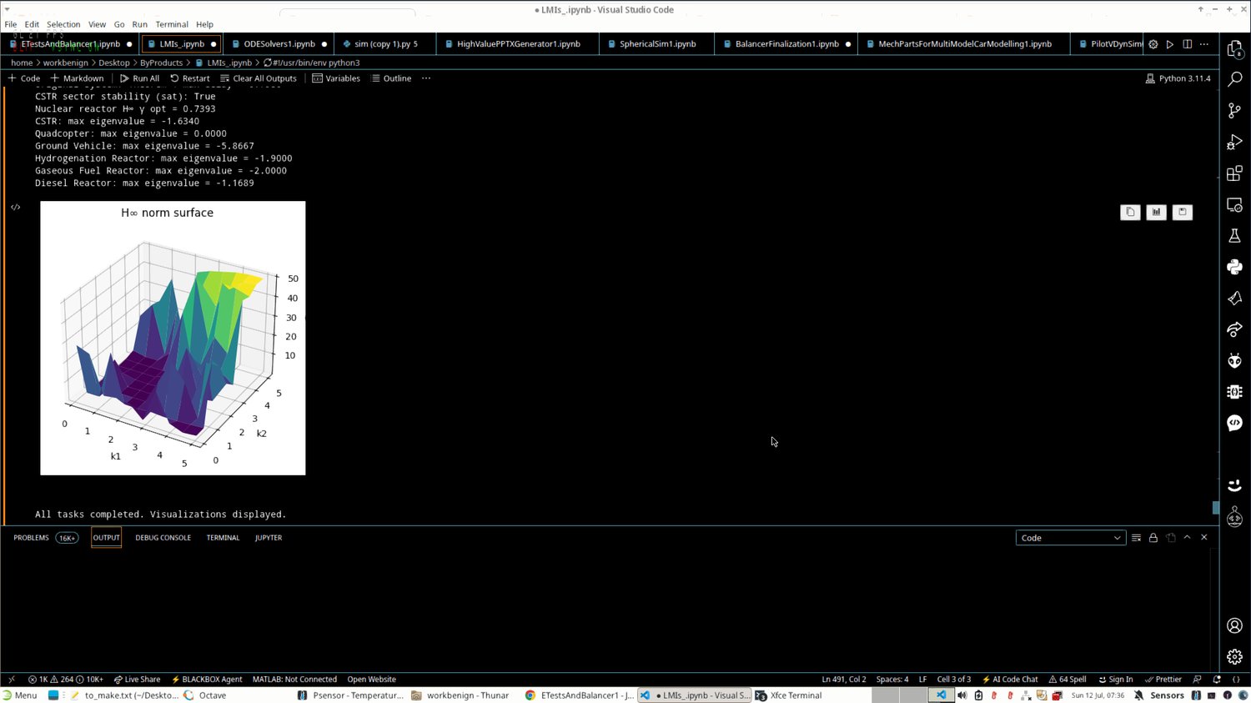This screenshot has width=1251, height=703.
Task: Open Run and Debug view
Action: [x=1234, y=142]
